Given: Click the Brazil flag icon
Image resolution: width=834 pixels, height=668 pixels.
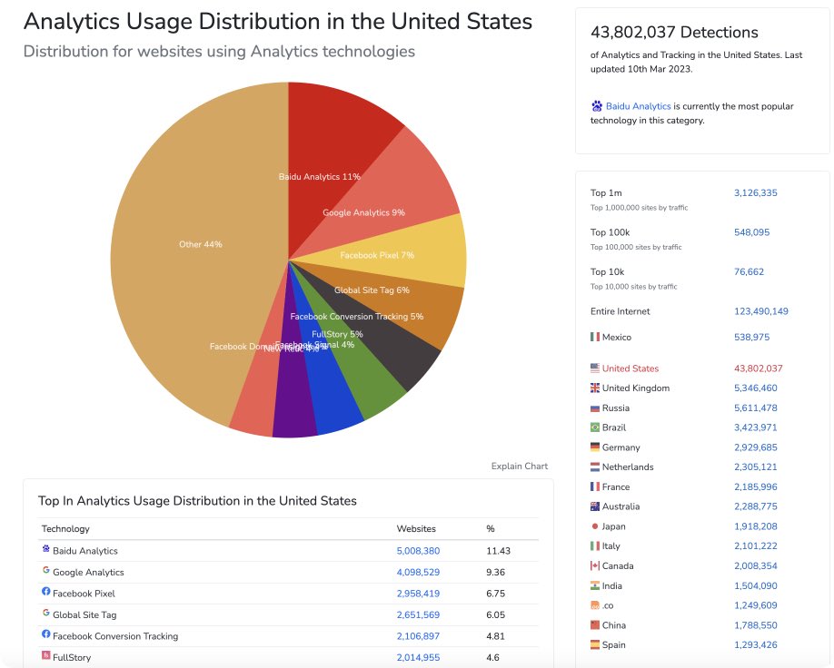Looking at the screenshot, I should [x=595, y=427].
